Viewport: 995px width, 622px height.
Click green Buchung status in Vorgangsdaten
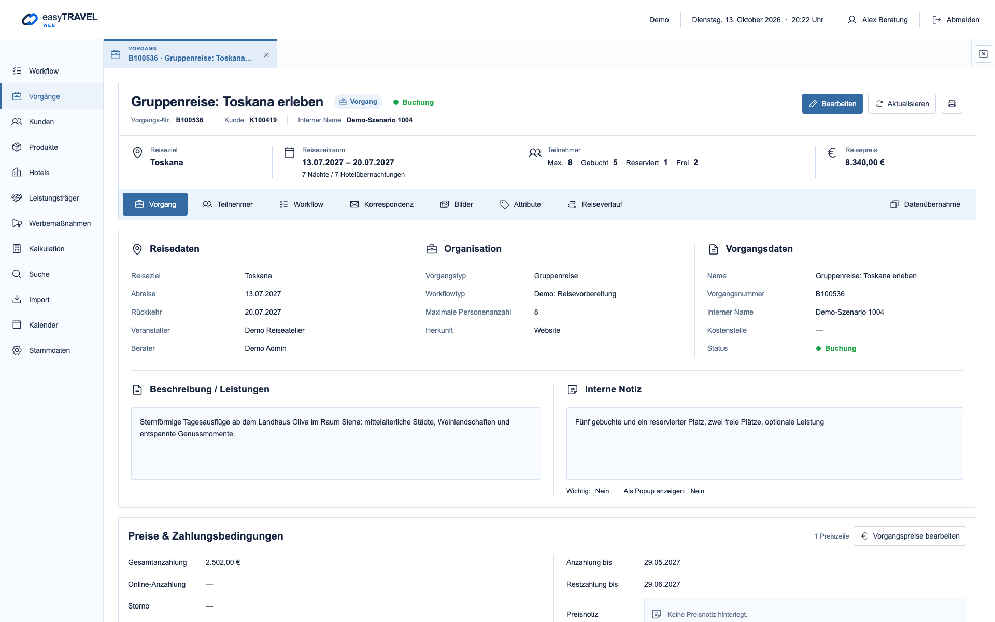click(836, 348)
